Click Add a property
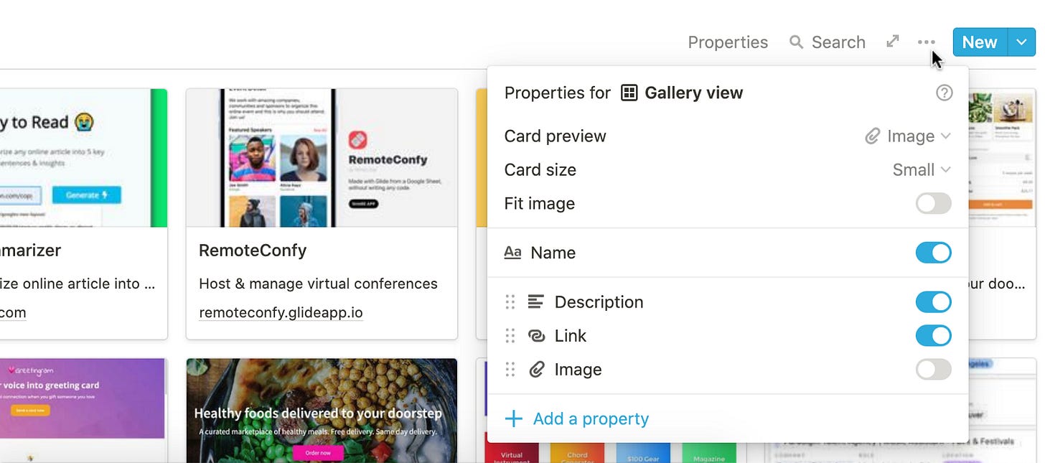The width and height of the screenshot is (1045, 463). tap(577, 418)
